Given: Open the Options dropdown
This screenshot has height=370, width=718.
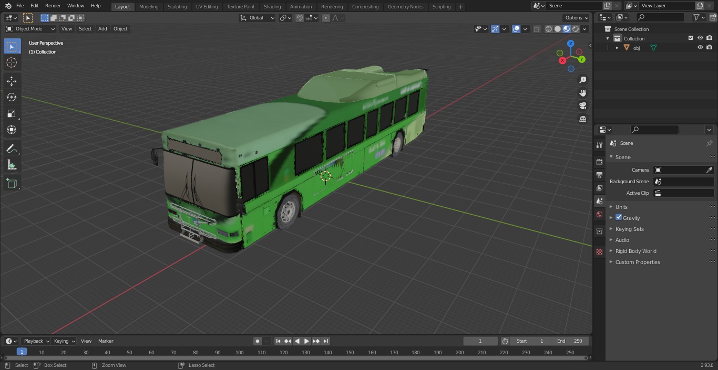Looking at the screenshot, I should 576,18.
